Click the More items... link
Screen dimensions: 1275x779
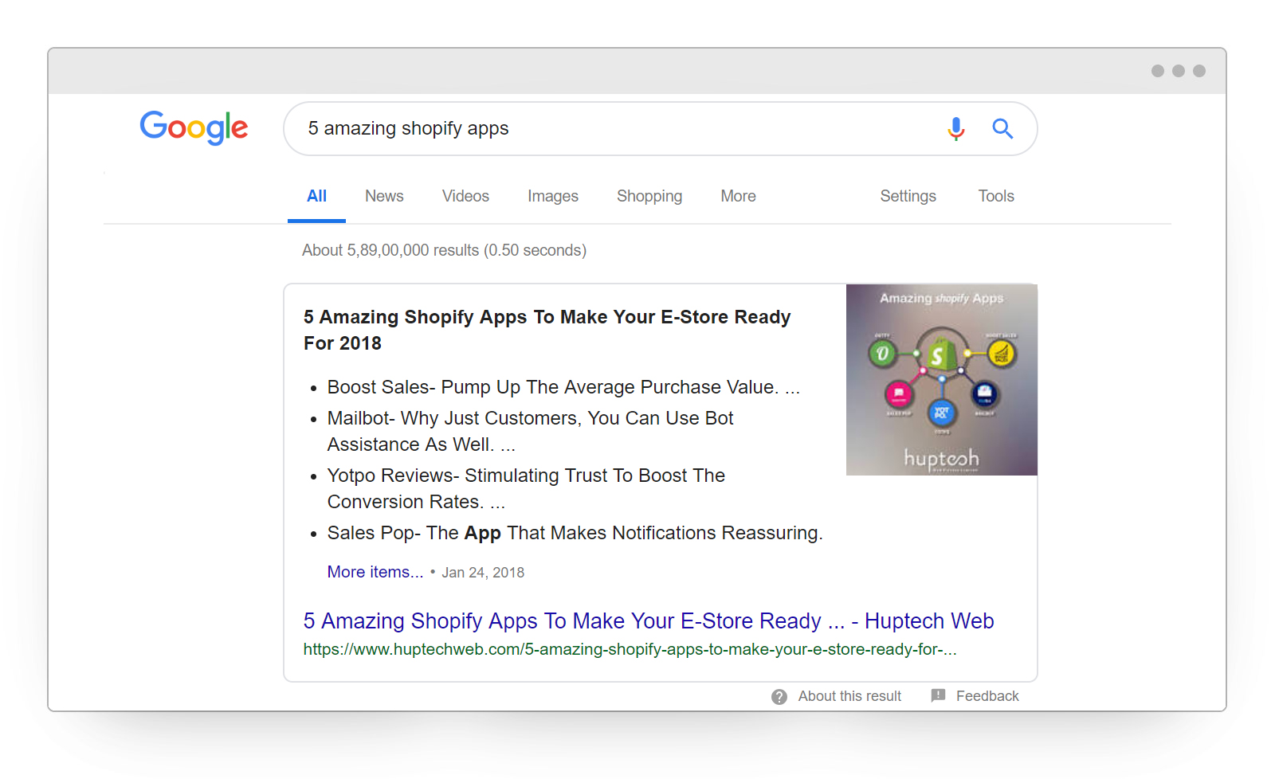[x=375, y=572]
